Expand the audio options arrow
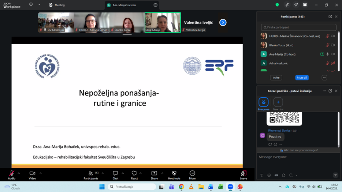Image resolution: width=342 pixels, height=192 pixels. click(19, 173)
